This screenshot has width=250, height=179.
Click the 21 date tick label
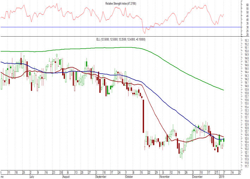point(240,173)
